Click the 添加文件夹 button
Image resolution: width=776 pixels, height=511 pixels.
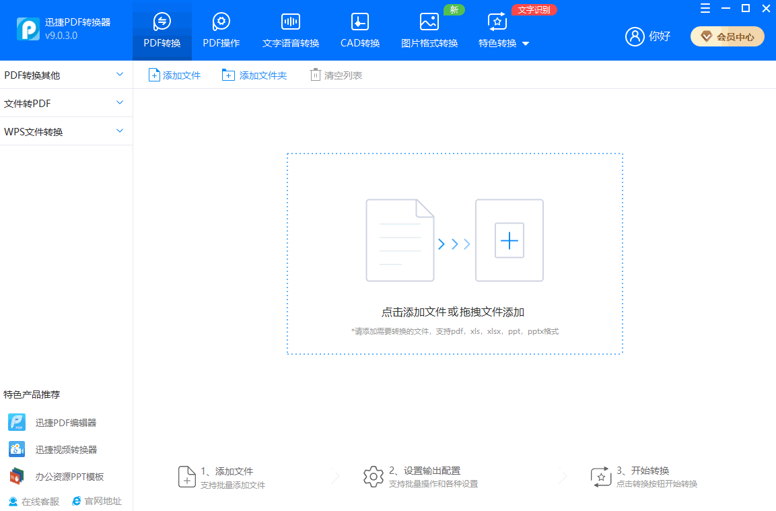point(254,75)
